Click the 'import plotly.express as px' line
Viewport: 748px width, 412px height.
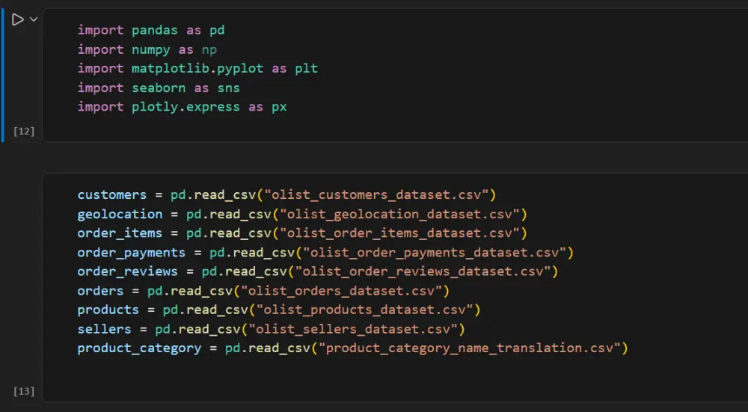pyautogui.click(x=183, y=107)
